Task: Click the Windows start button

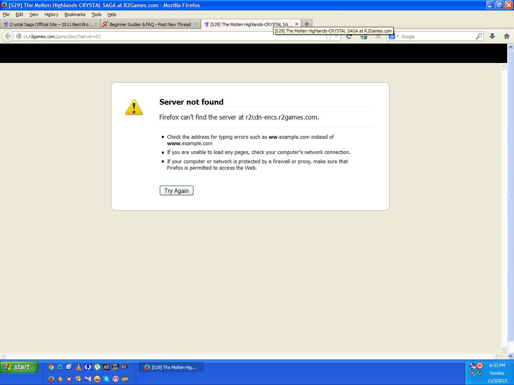Action: 19,367
